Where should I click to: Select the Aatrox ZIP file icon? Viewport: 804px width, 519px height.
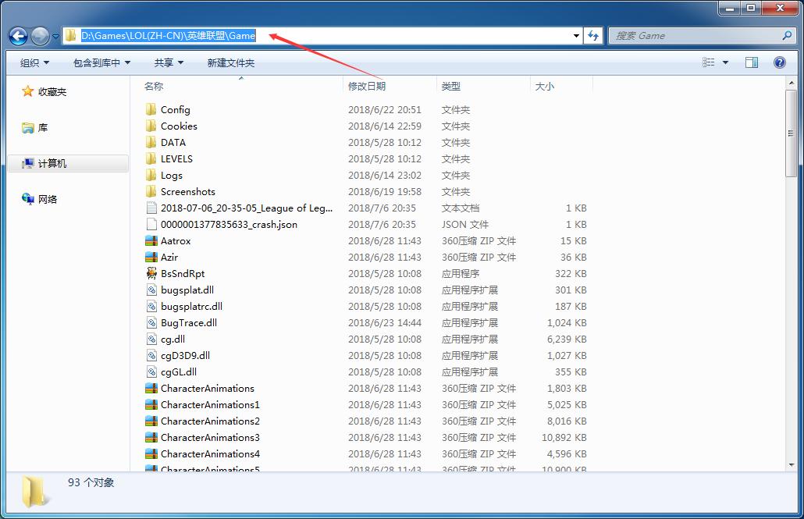tap(151, 240)
